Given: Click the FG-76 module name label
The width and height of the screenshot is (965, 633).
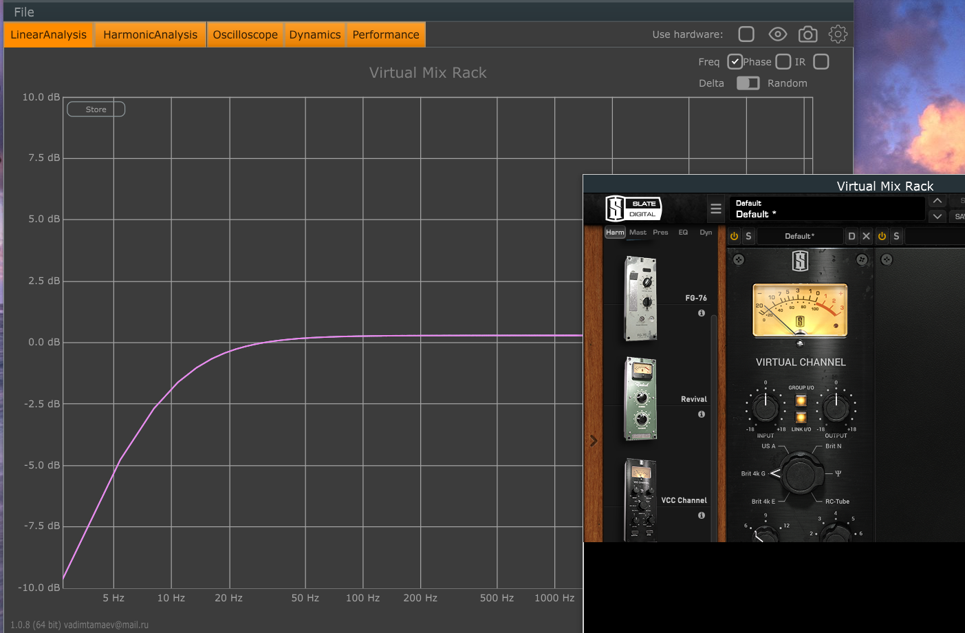Looking at the screenshot, I should [x=696, y=298].
